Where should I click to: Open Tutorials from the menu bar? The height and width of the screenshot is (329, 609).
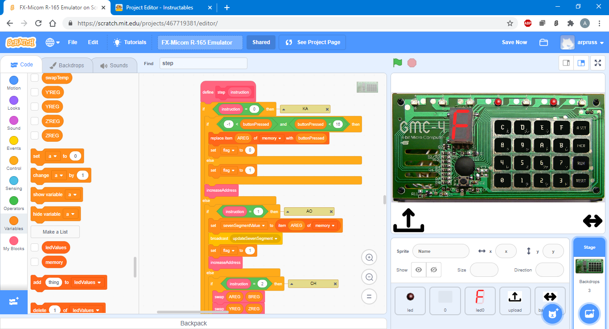coord(130,42)
